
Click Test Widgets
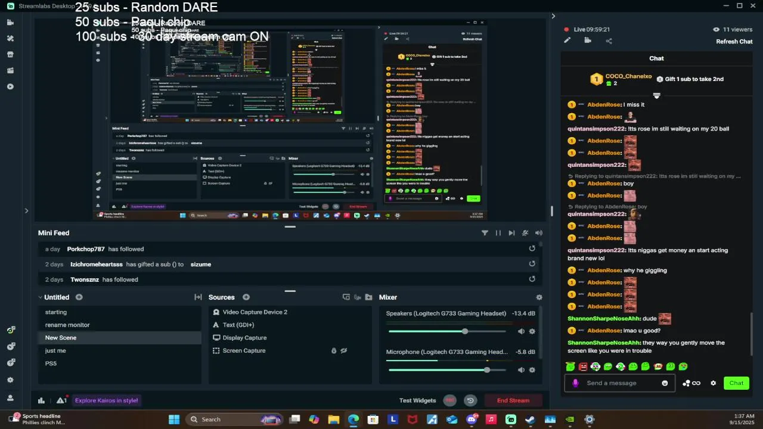coord(417,400)
